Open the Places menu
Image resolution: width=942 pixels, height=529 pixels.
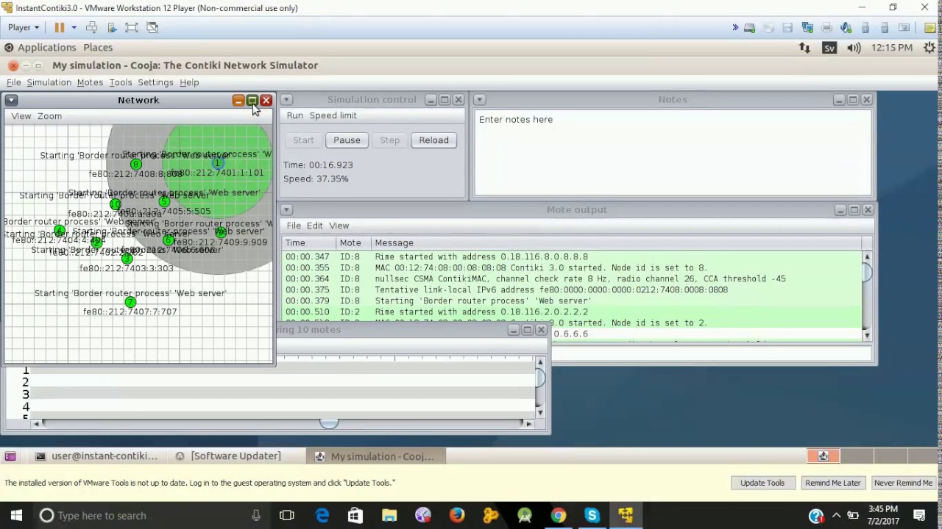tap(98, 47)
